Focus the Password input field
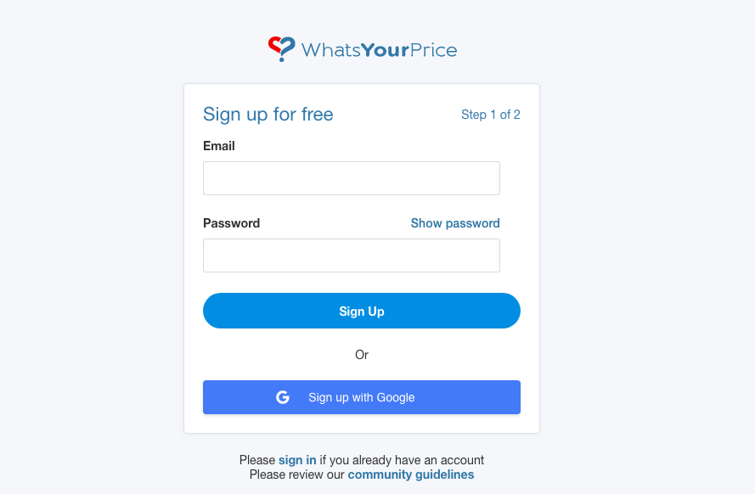This screenshot has height=494, width=755. (352, 255)
